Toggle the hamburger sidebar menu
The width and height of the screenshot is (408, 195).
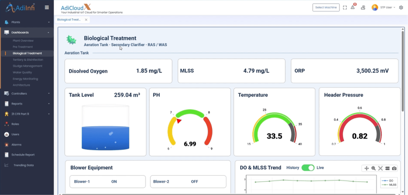pyautogui.click(x=47, y=8)
